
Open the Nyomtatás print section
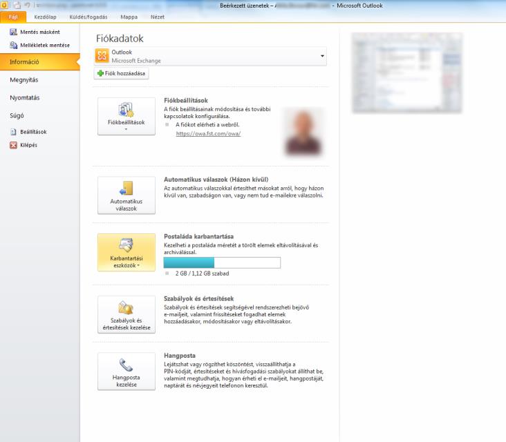[x=24, y=97]
